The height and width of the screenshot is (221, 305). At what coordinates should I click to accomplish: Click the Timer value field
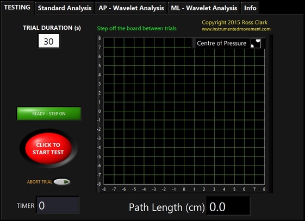(x=58, y=205)
